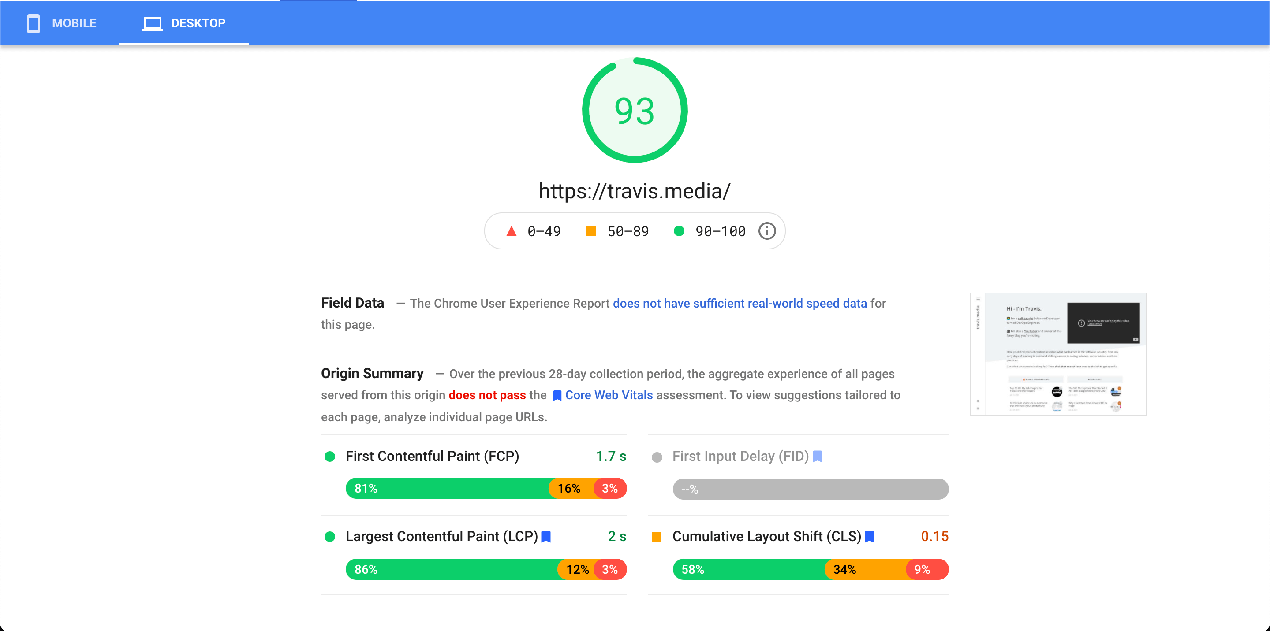Click the score legend info icon
The image size is (1270, 631).
pyautogui.click(x=767, y=231)
